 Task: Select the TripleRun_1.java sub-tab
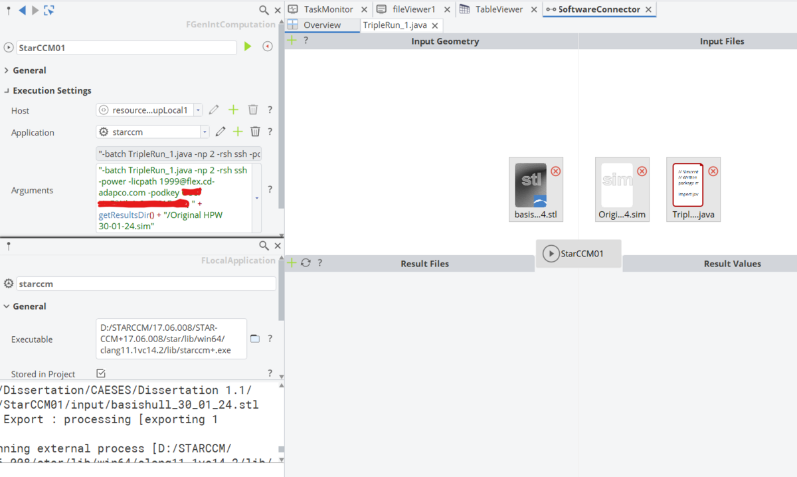(395, 25)
